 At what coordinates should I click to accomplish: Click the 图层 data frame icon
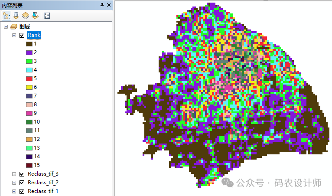pos(14,27)
